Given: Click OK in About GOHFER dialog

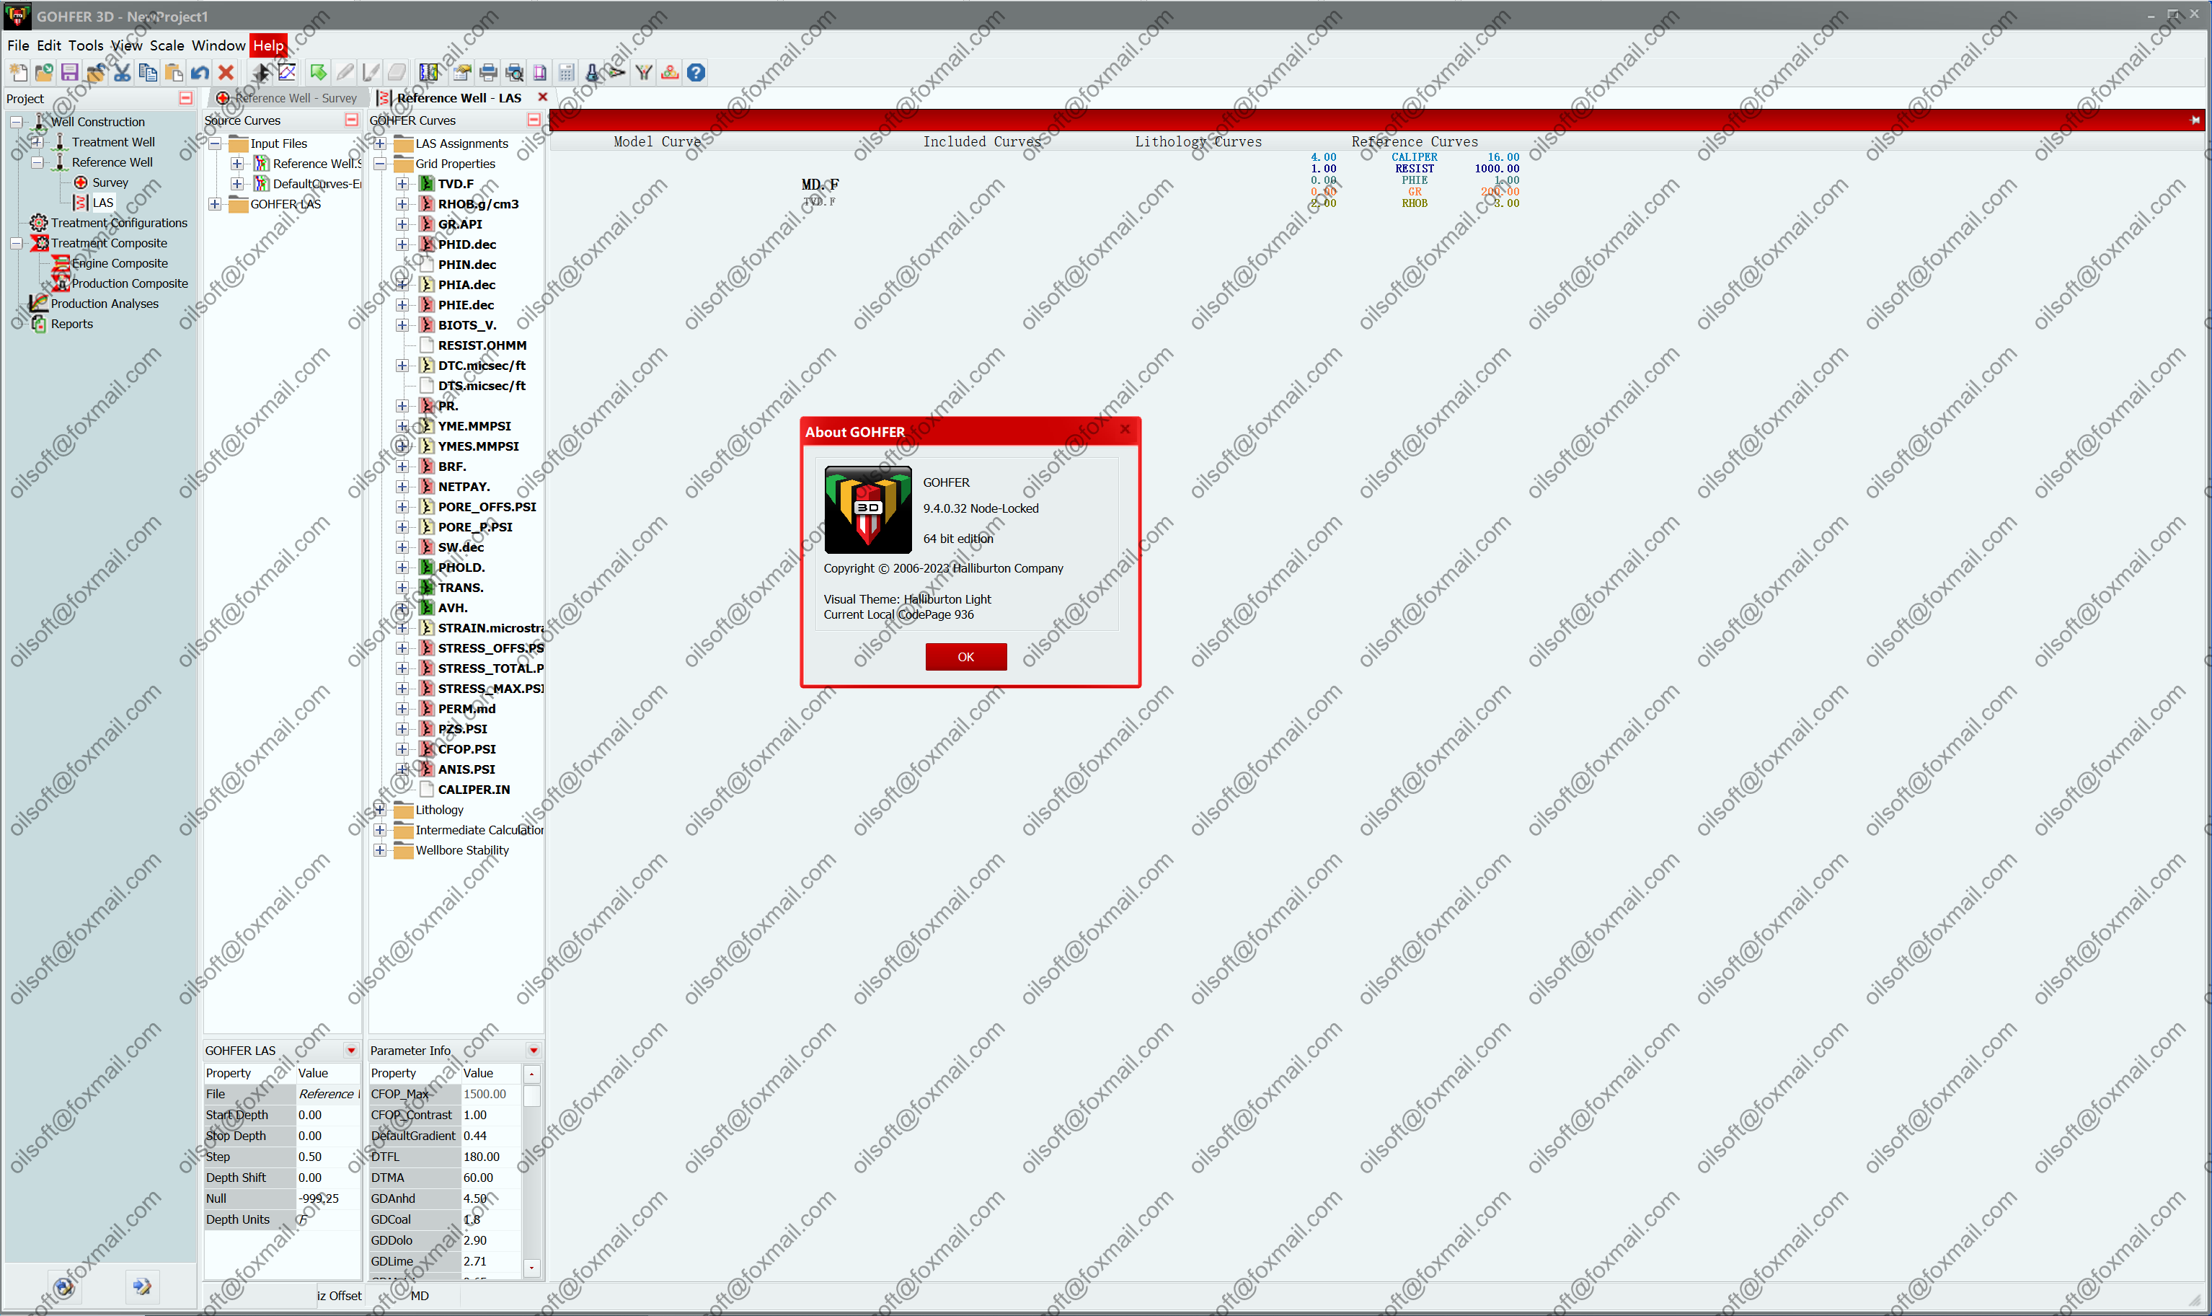Looking at the screenshot, I should (x=965, y=657).
